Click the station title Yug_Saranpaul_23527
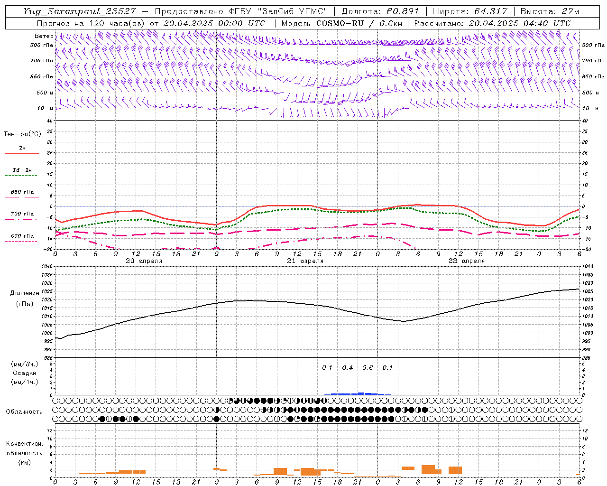Screen dimensions: 607x486 click(x=79, y=11)
